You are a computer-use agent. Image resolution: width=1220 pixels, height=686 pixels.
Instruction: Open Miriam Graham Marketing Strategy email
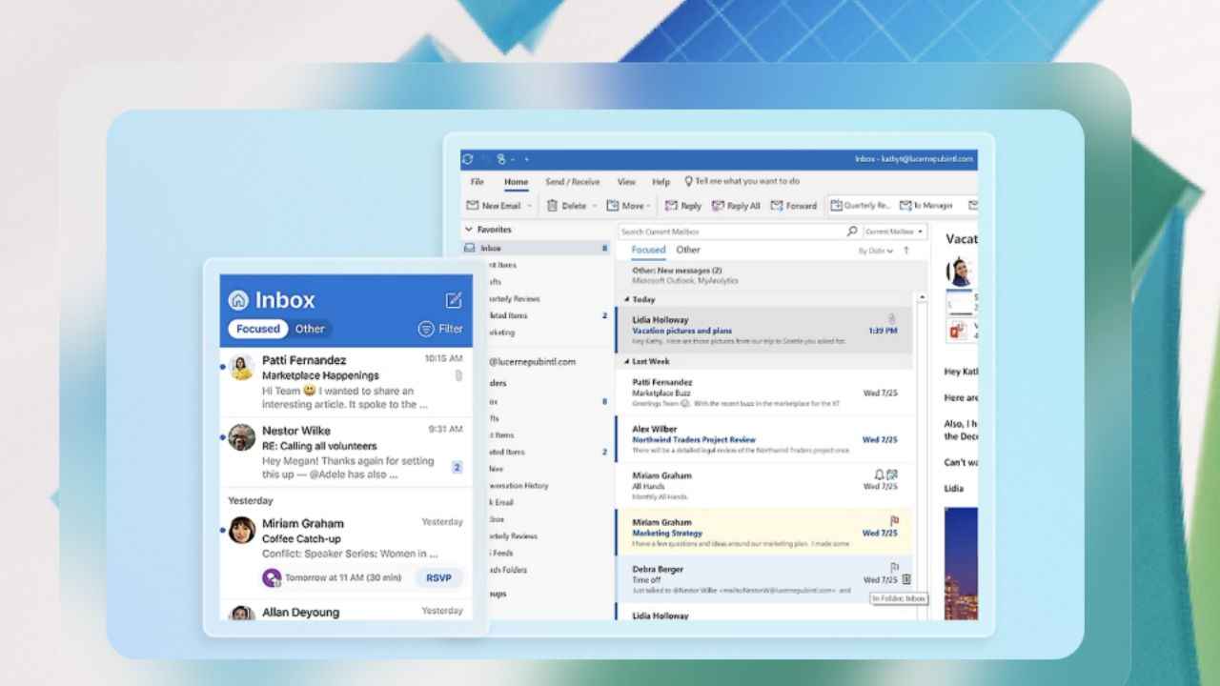[763, 532]
